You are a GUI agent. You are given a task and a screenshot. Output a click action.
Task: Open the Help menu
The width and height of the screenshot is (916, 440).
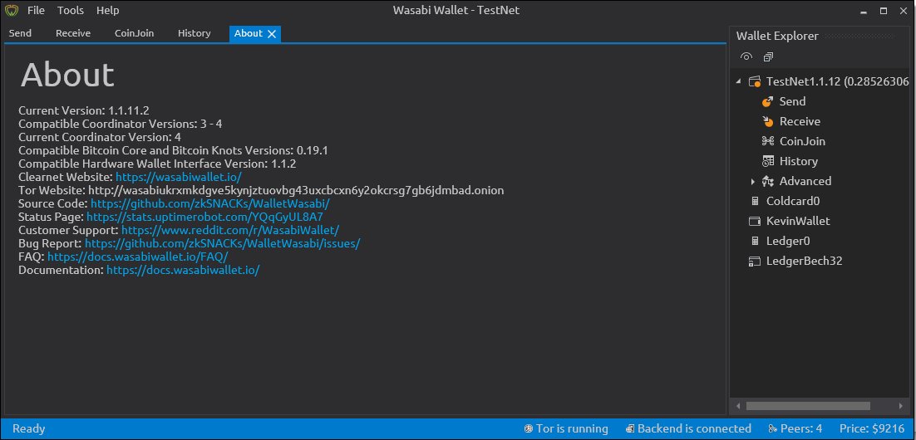pos(107,10)
